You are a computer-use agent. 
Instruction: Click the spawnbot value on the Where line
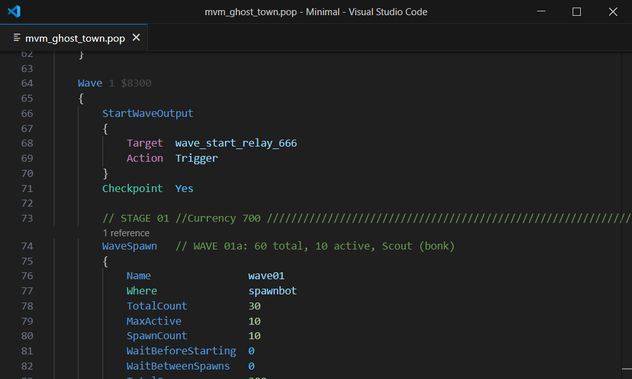[x=272, y=291]
